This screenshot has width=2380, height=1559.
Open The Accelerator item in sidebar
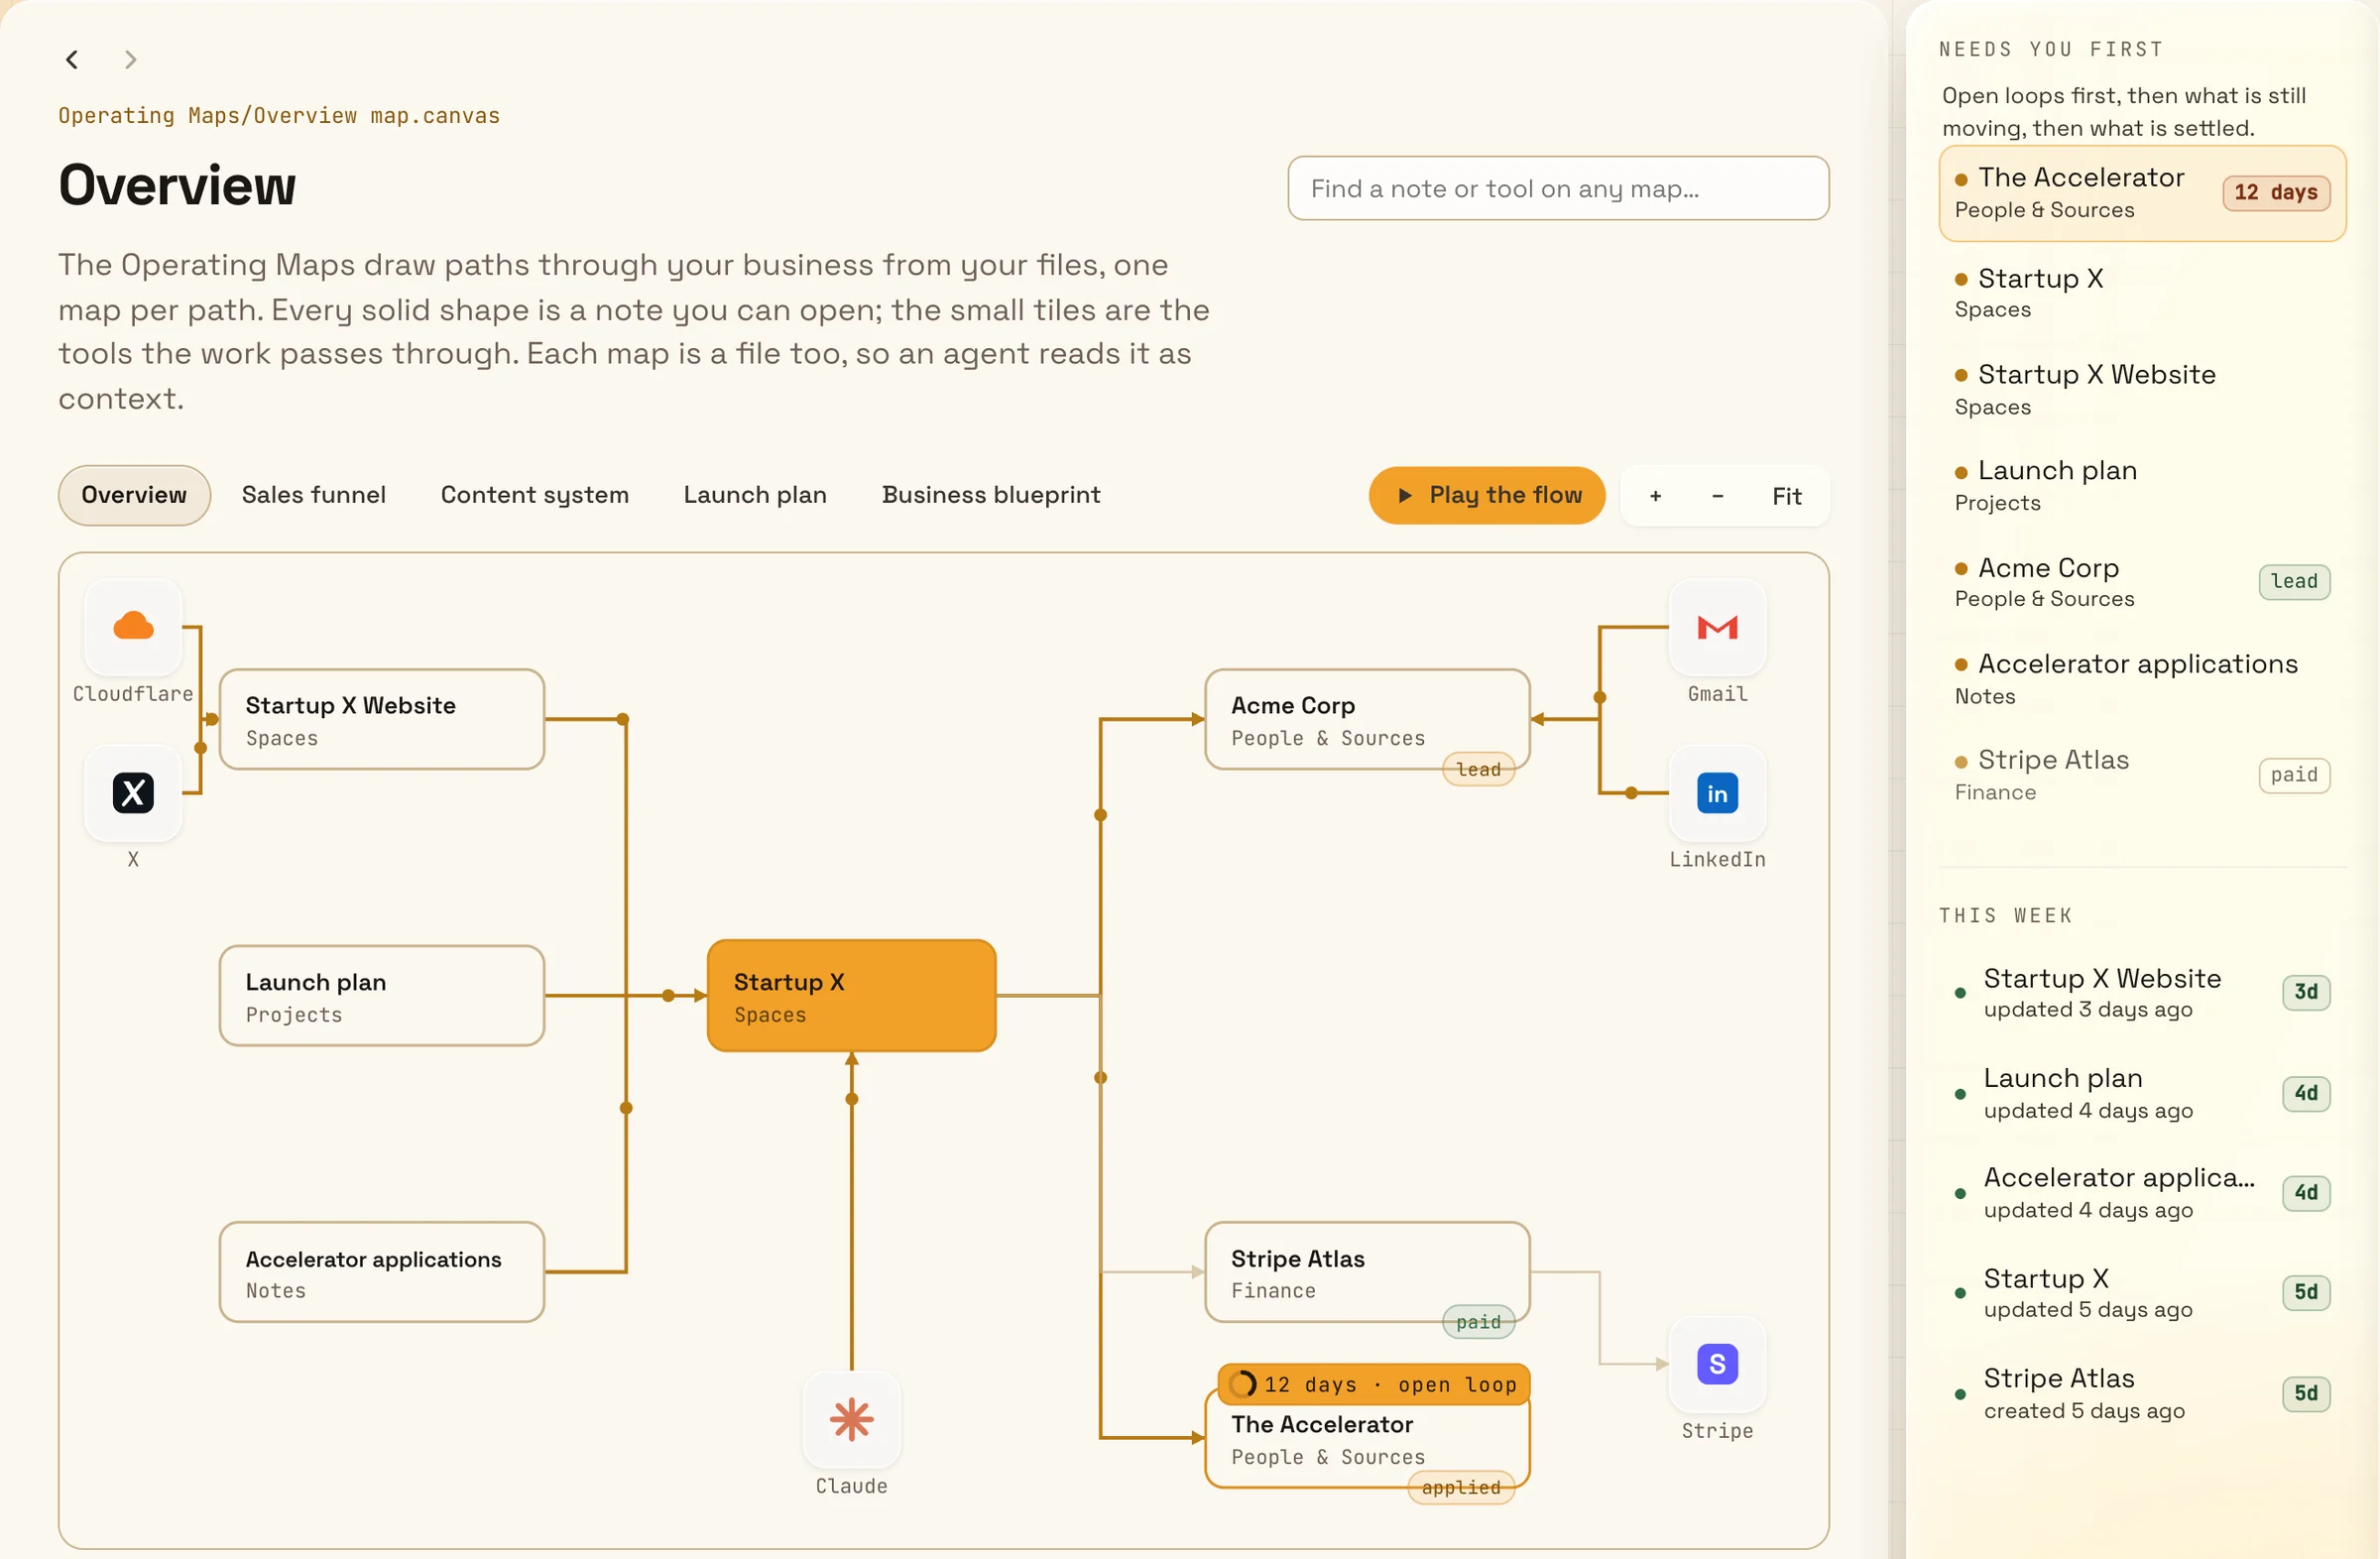[2141, 193]
